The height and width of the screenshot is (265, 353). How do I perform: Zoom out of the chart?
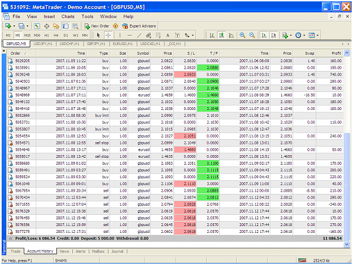pos(252,36)
